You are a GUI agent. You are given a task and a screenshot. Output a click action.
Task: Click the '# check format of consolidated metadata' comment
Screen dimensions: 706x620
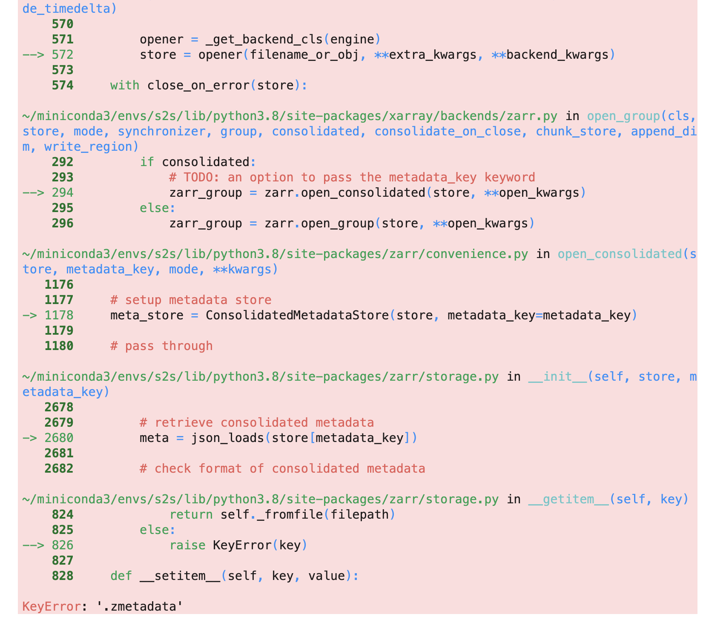point(282,468)
